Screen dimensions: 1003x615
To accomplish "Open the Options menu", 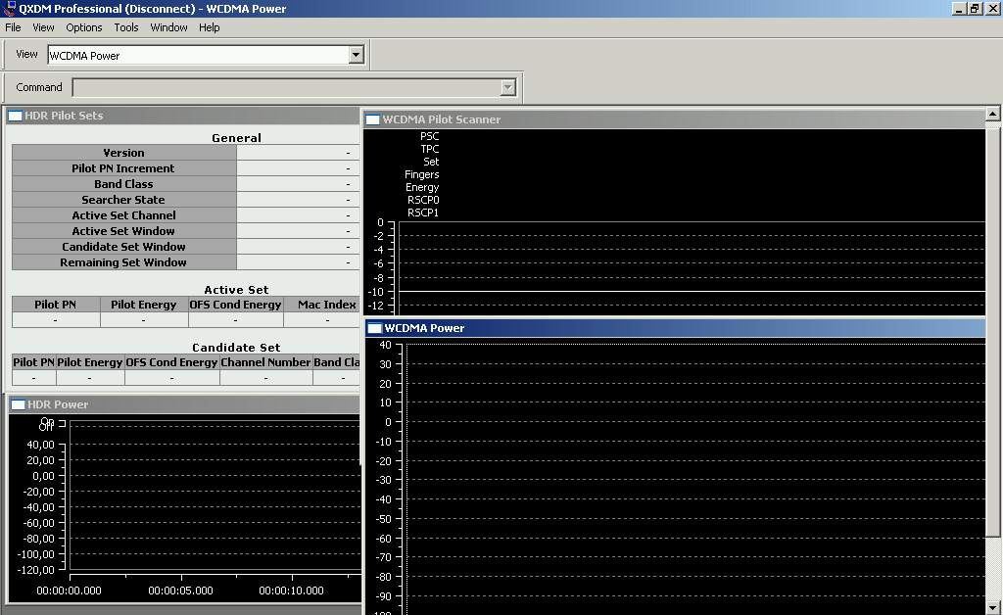I will (84, 27).
